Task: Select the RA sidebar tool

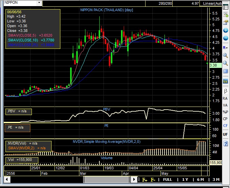Action: 225,99
